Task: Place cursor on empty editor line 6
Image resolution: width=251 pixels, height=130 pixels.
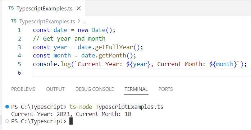Action: (x=142, y=73)
